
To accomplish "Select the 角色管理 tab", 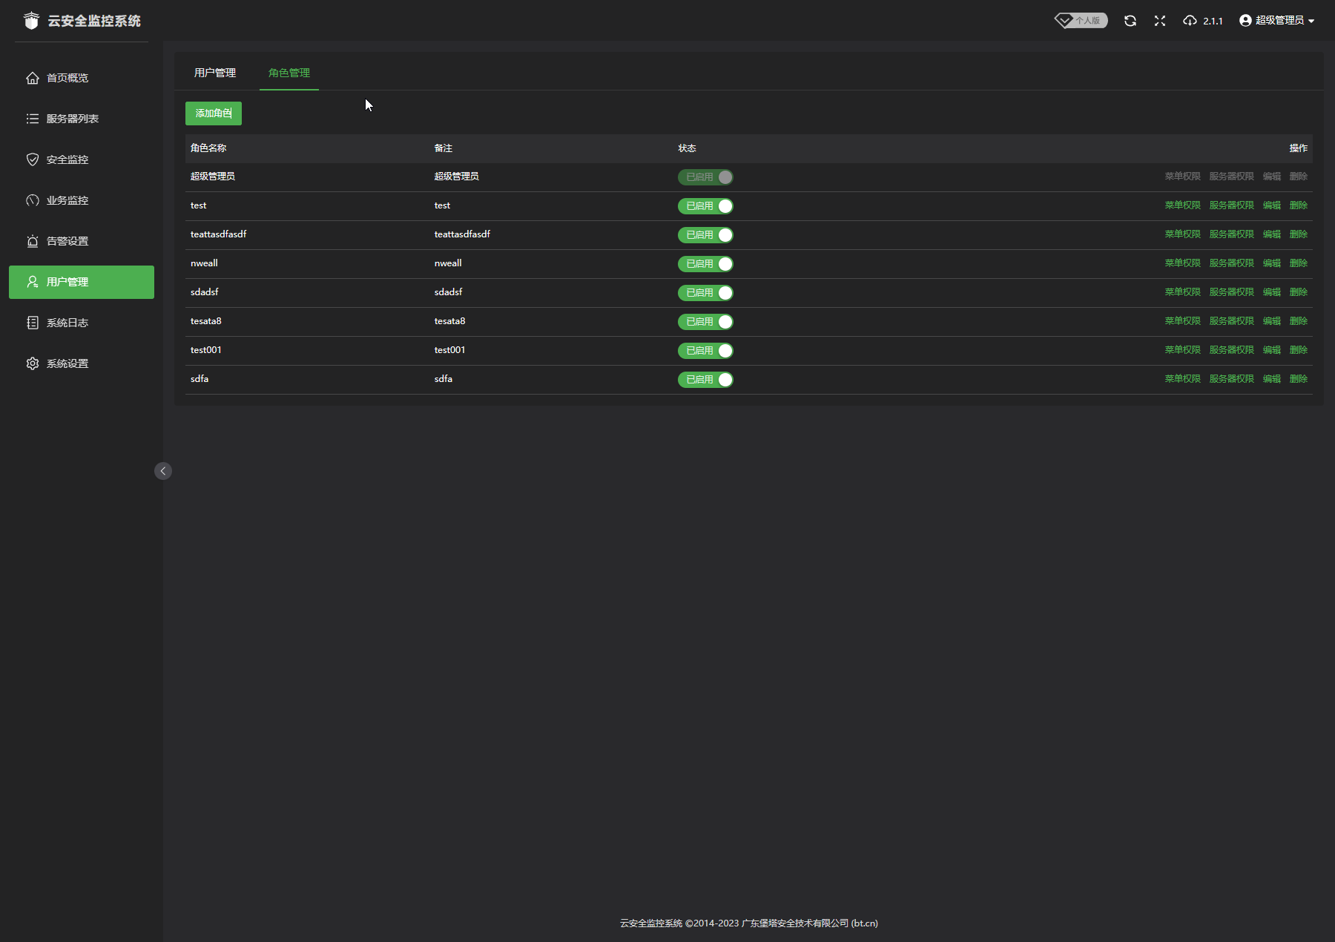I will [x=289, y=73].
